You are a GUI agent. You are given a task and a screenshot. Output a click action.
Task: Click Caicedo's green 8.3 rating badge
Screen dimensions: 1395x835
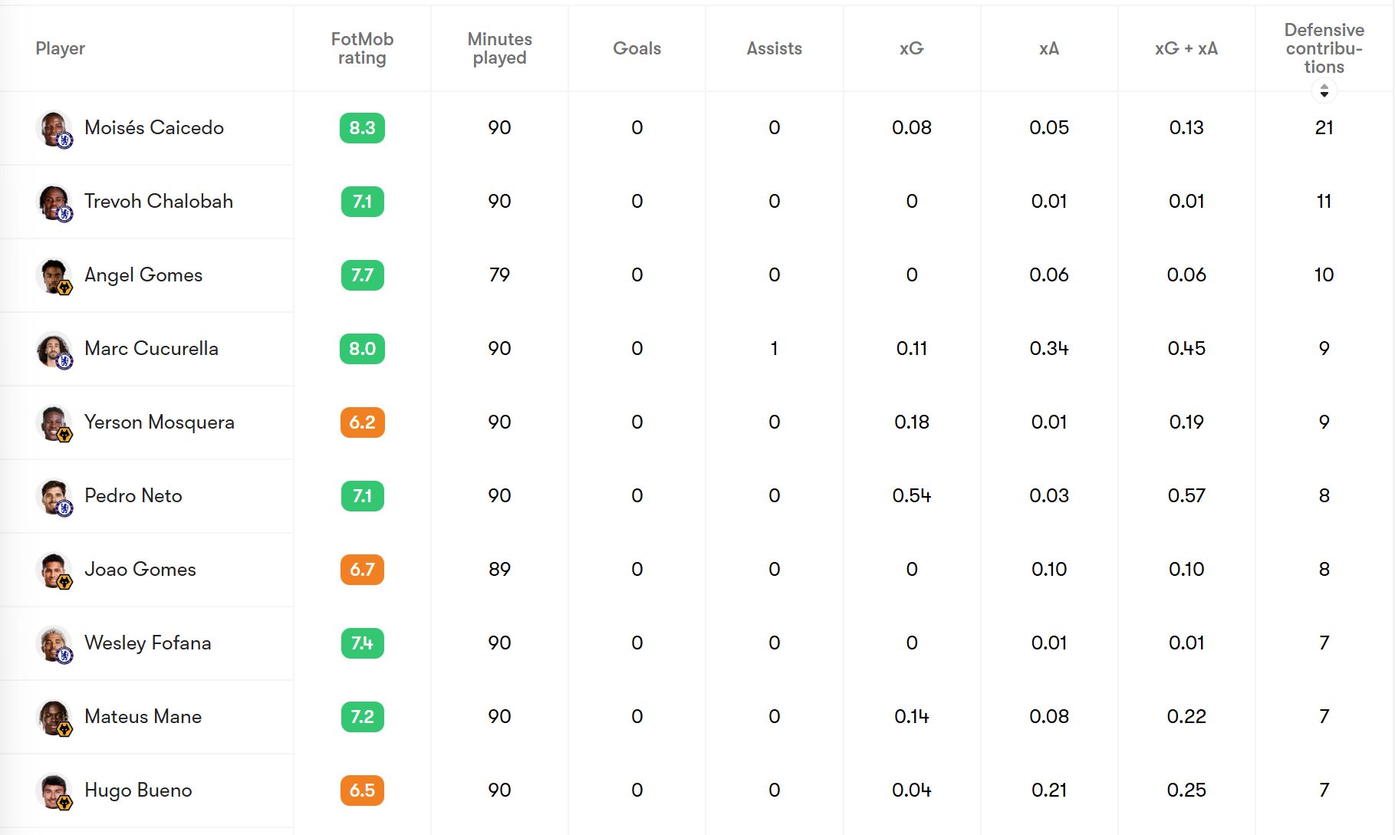(x=361, y=128)
